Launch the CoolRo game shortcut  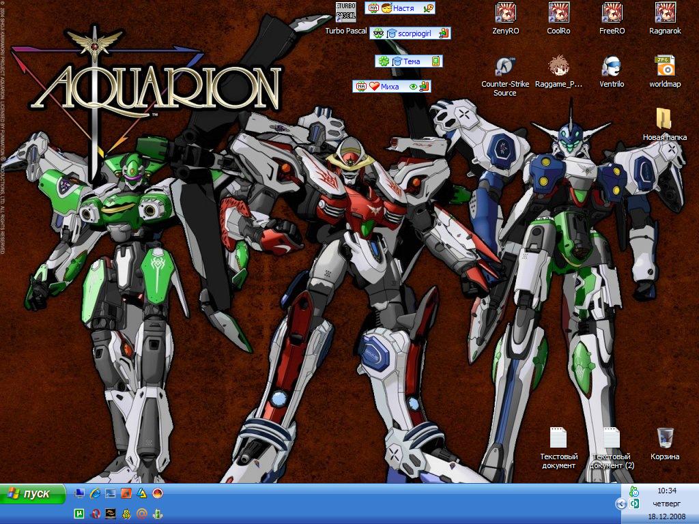(558, 18)
